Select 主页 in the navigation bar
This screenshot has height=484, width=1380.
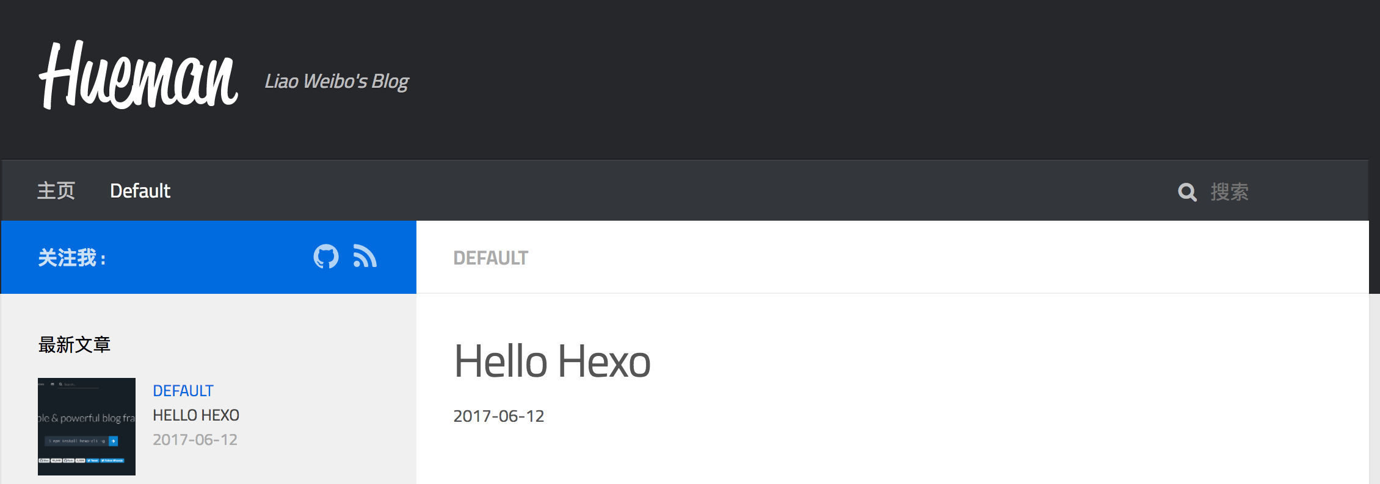click(56, 190)
